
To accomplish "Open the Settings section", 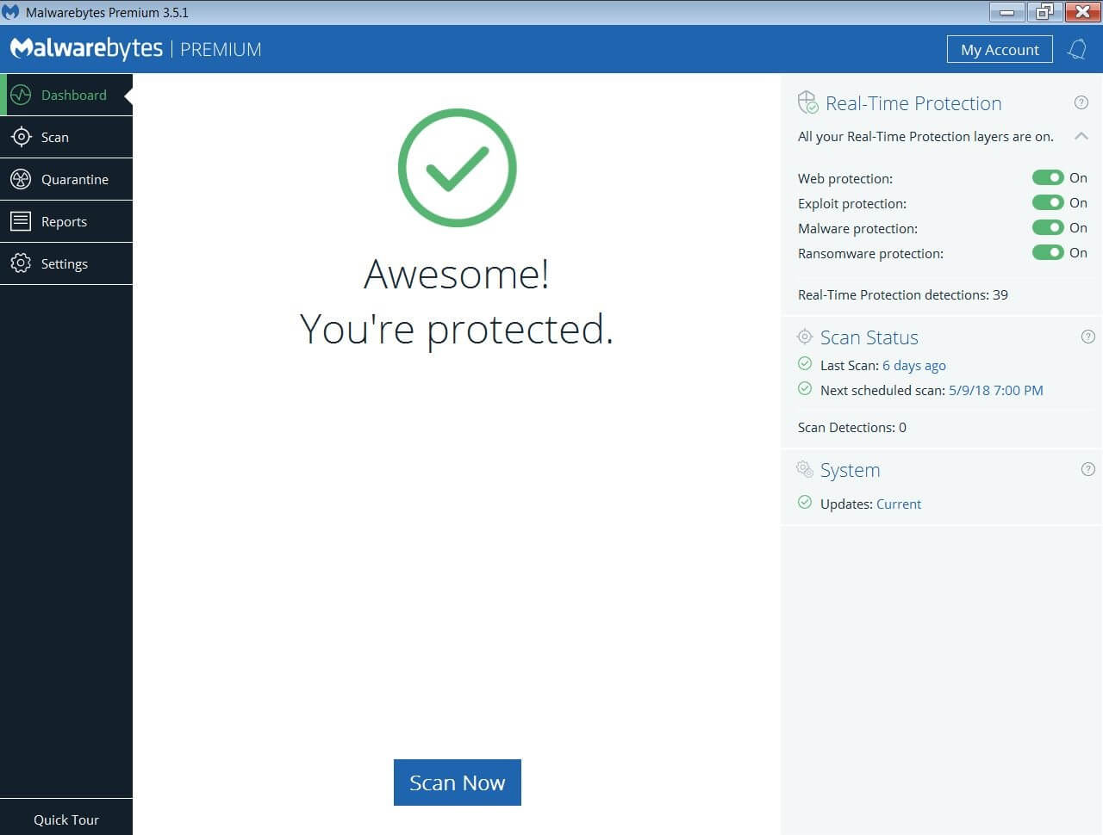I will click(66, 263).
